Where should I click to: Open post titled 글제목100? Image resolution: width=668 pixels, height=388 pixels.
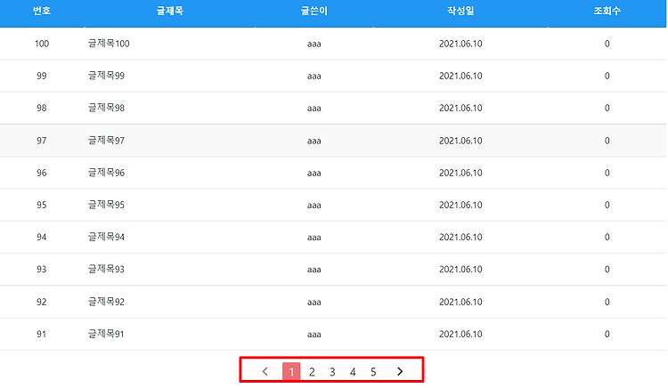[109, 44]
